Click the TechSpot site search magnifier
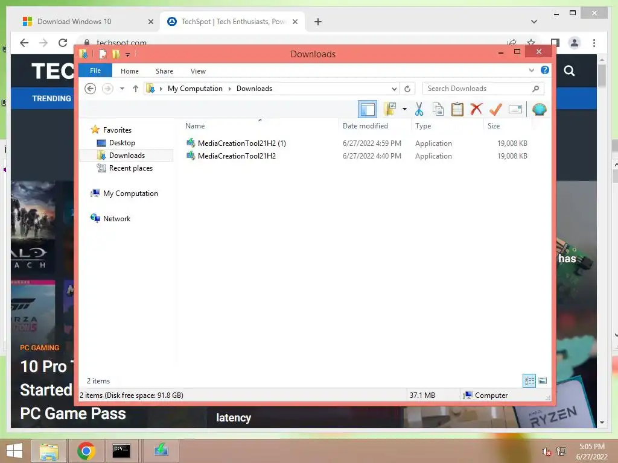The width and height of the screenshot is (618, 463). [569, 71]
